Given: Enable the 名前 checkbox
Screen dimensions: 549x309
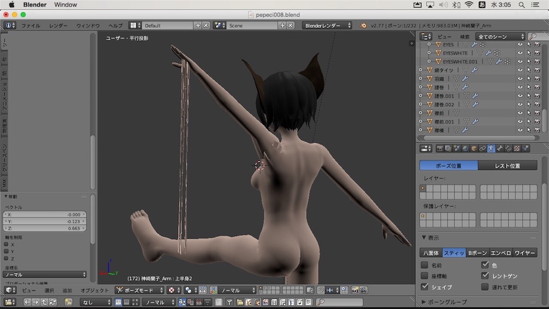Looking at the screenshot, I should [x=425, y=265].
